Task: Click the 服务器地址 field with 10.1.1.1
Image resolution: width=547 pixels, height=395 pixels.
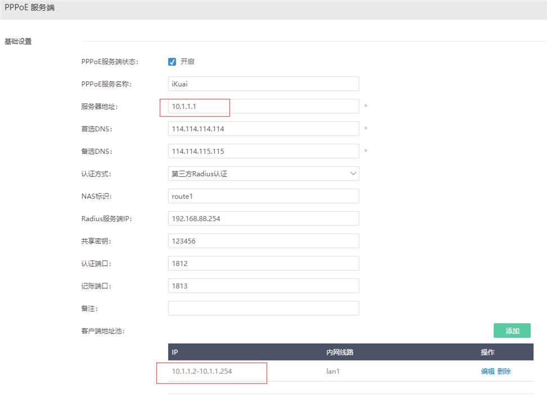Action: coord(263,106)
